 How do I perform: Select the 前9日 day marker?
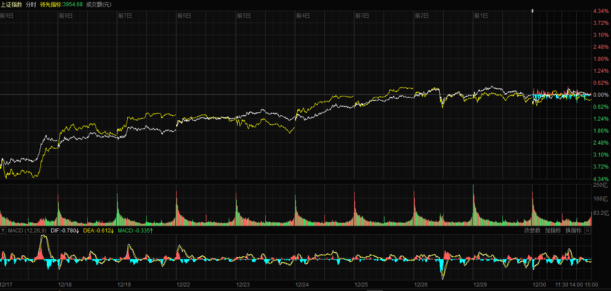[7, 16]
